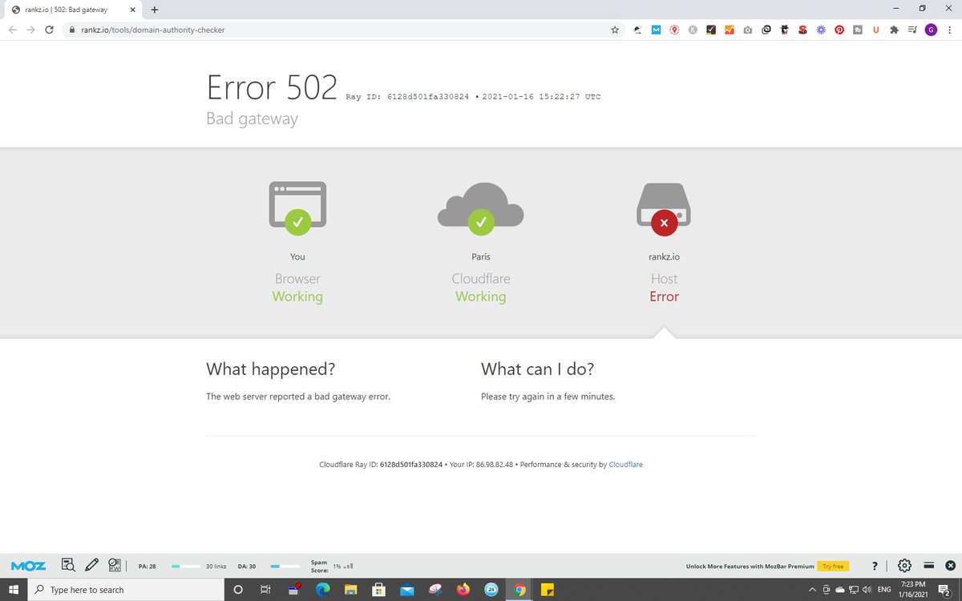Show hidden system tray icons
The width and height of the screenshot is (962, 601).
point(813,590)
